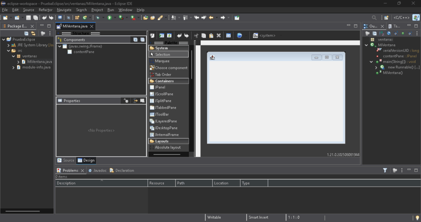Open the Project menu
The image size is (421, 222).
(97, 10)
